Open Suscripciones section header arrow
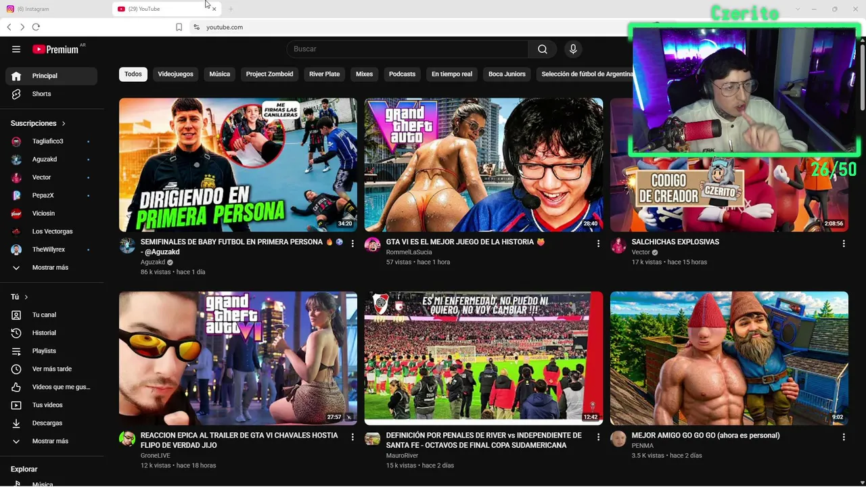866x487 pixels. pyautogui.click(x=64, y=123)
